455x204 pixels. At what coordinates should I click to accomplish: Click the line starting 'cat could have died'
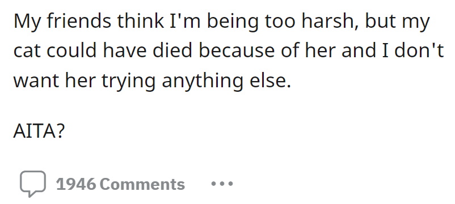point(229,50)
